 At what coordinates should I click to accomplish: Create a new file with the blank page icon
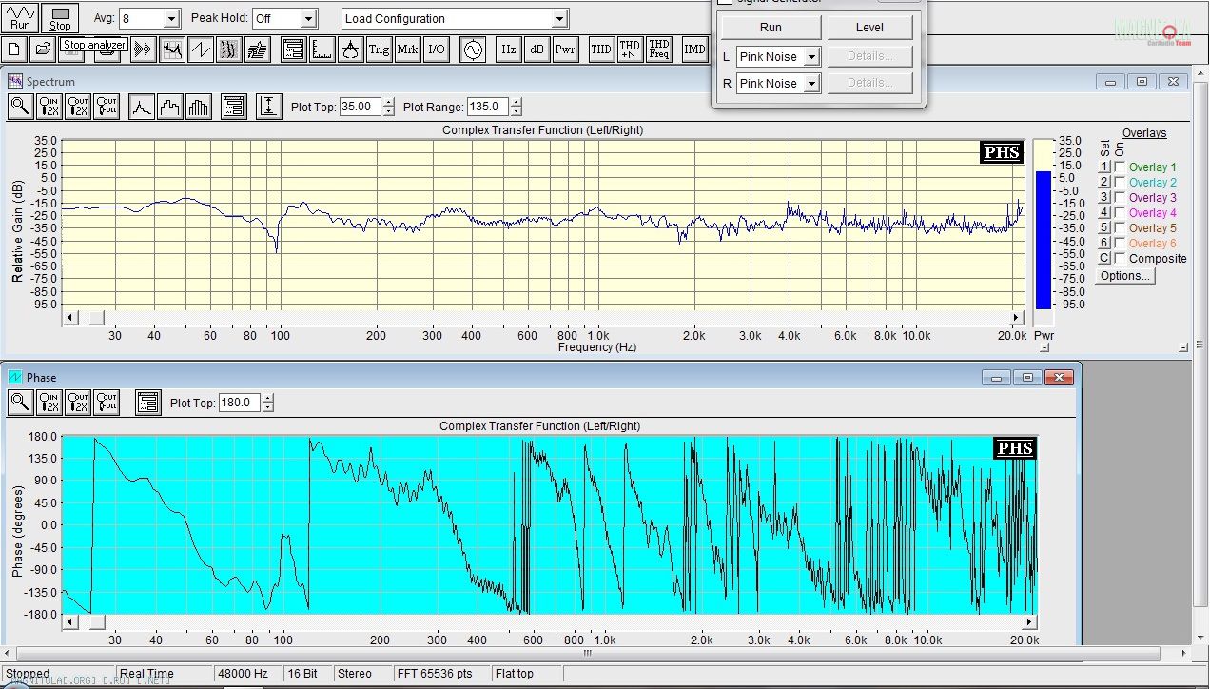tap(14, 49)
